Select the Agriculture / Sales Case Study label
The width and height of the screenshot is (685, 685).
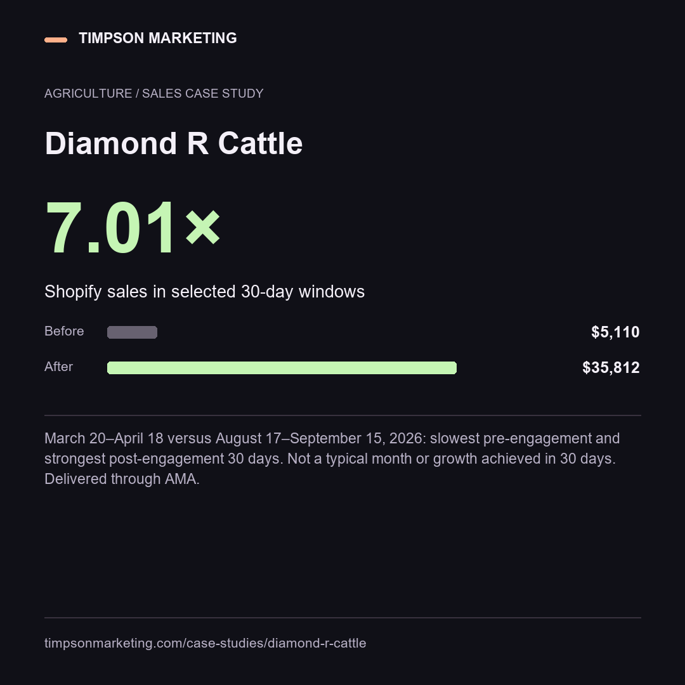[x=153, y=93]
